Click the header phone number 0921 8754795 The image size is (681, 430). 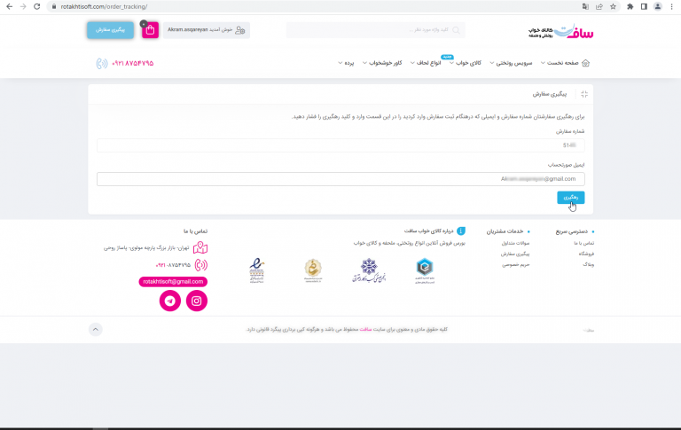132,64
